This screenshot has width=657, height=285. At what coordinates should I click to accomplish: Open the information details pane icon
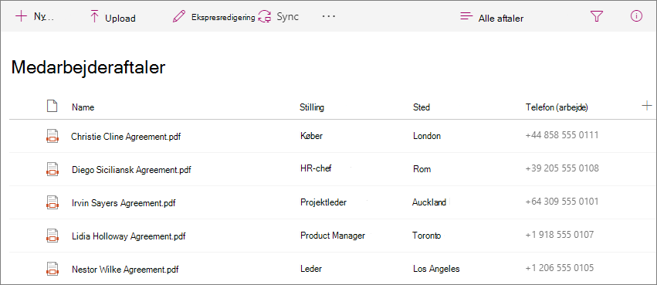point(636,16)
